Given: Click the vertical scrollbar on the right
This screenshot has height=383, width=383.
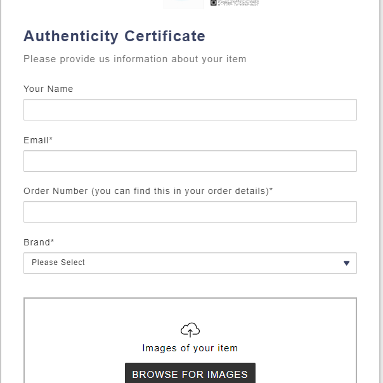Looking at the screenshot, I should click(x=381, y=191).
